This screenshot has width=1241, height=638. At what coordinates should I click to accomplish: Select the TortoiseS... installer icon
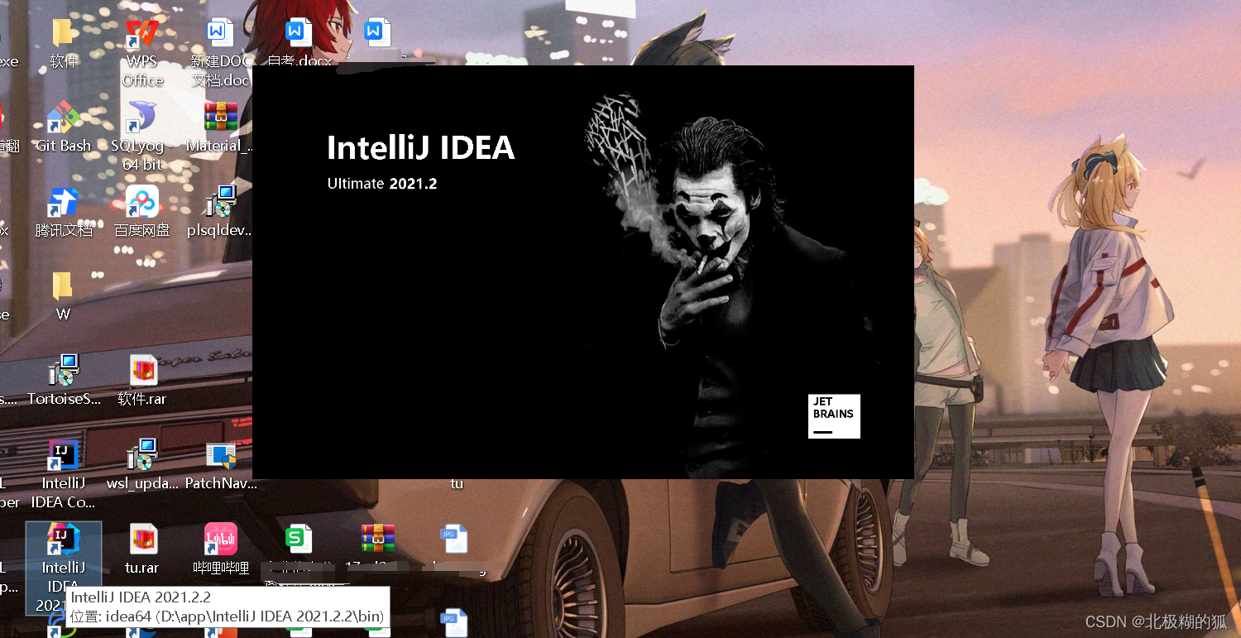(x=64, y=380)
